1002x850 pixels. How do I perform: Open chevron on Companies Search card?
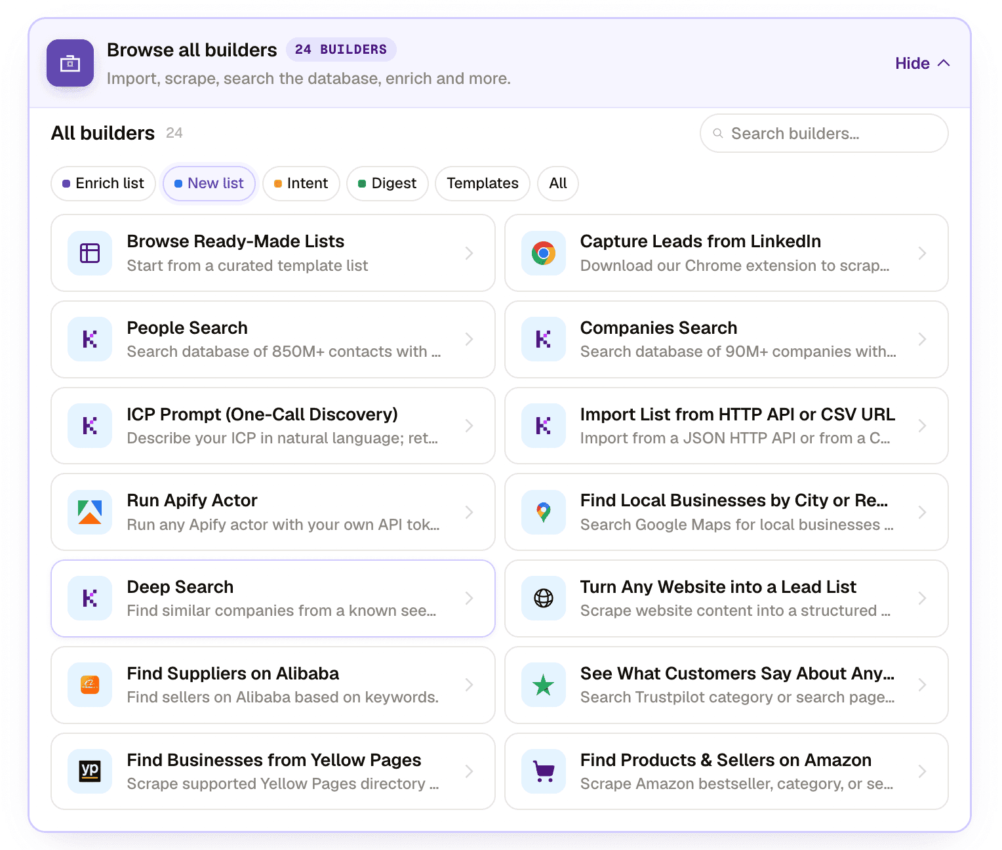[x=922, y=339]
